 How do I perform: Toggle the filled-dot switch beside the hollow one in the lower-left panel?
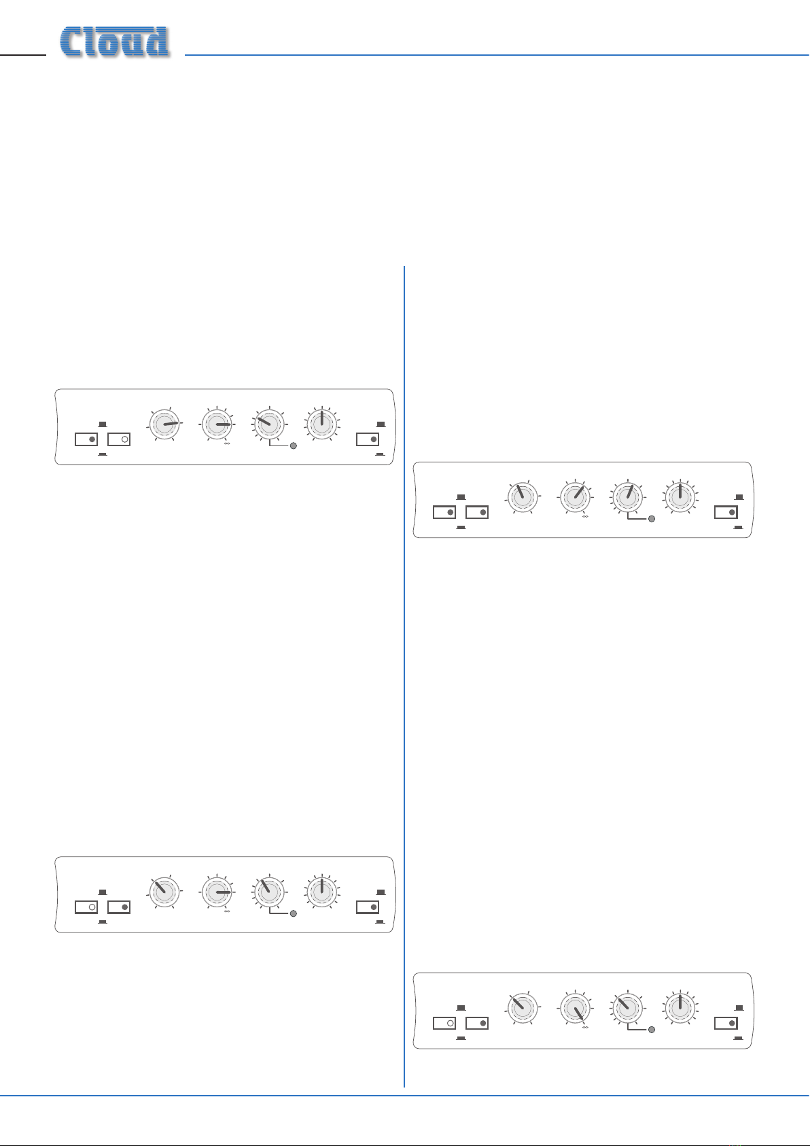[x=119, y=907]
